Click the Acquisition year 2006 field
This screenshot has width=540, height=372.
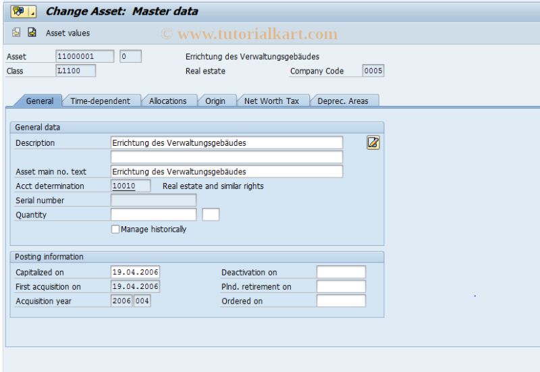coord(122,301)
